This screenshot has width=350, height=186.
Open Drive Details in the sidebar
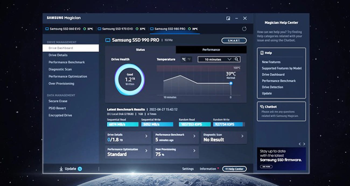pyautogui.click(x=58, y=55)
